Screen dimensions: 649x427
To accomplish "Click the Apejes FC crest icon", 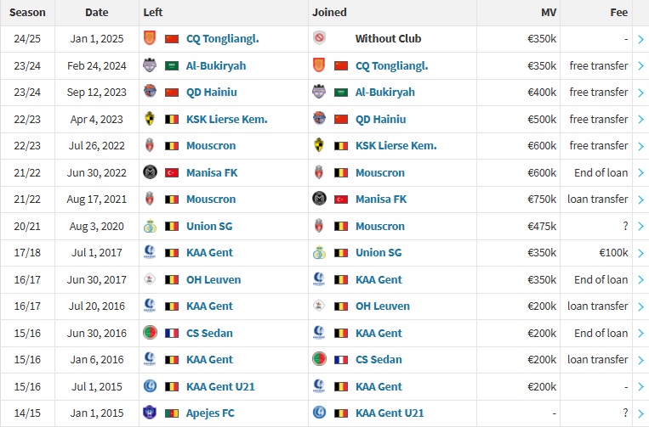I will coord(150,412).
